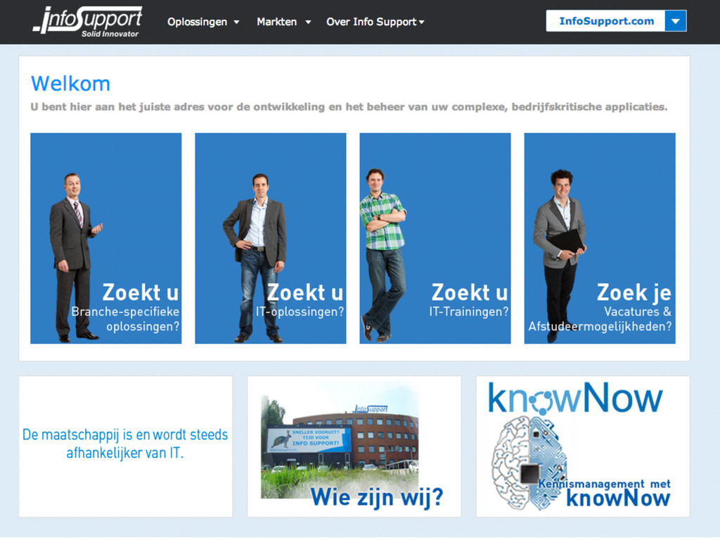This screenshot has height=540, width=720.
Task: Click the Info Support Solid Innovator logo
Action: [88, 22]
